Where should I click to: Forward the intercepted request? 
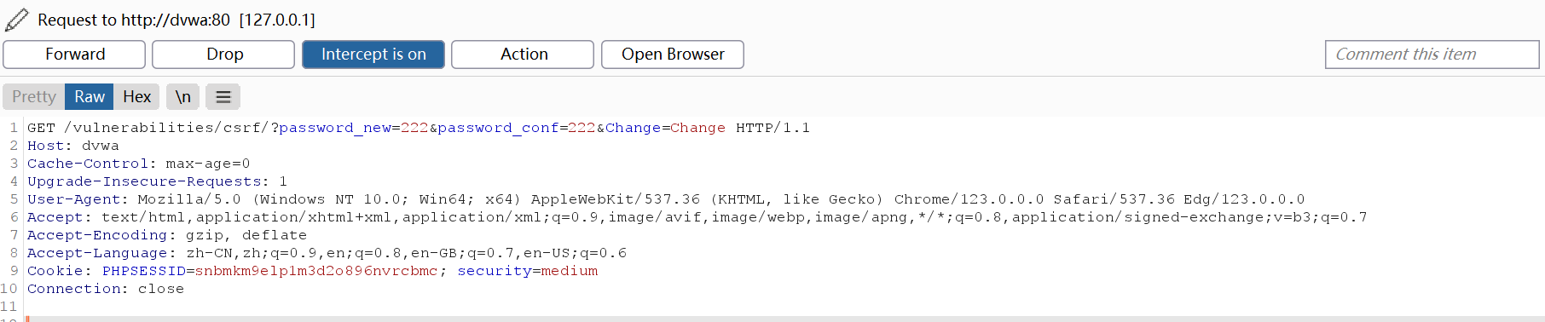pyautogui.click(x=75, y=55)
